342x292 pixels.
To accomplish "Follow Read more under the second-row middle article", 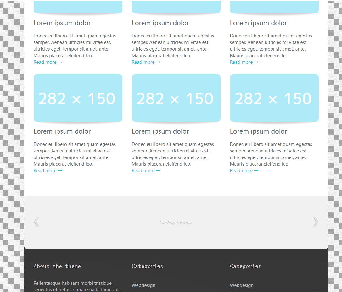I will (x=146, y=171).
